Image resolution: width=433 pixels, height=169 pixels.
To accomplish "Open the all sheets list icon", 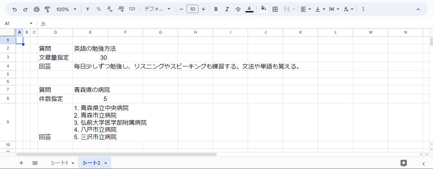I will click(35, 163).
